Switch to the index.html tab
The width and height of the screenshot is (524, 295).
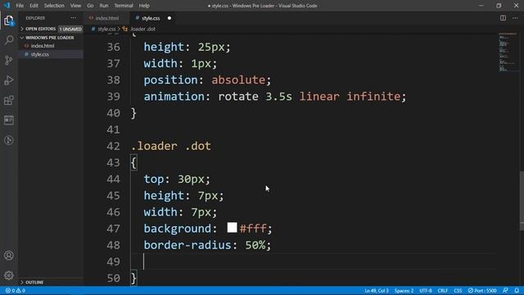point(107,18)
